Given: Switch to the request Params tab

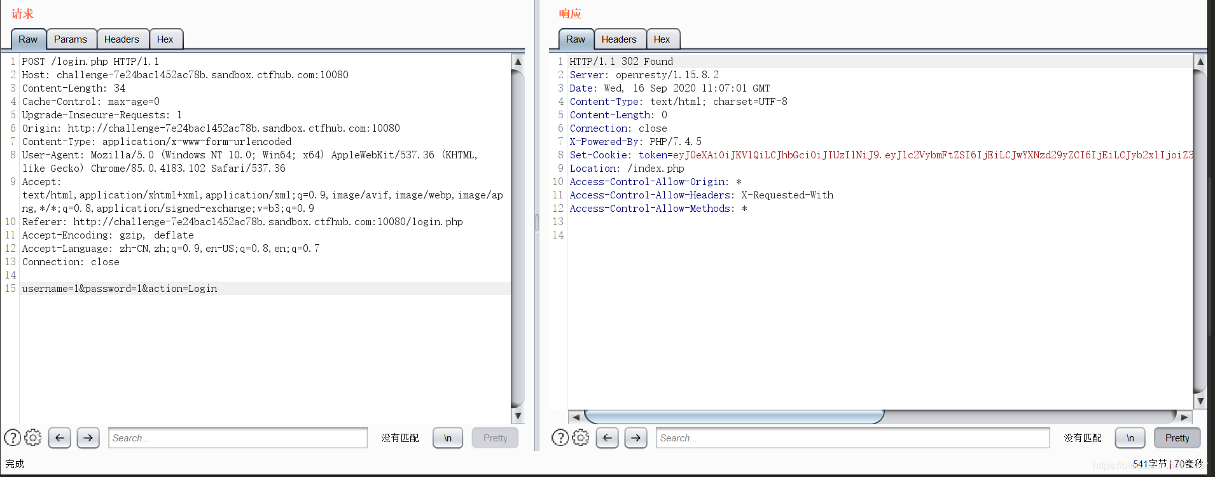Looking at the screenshot, I should click(71, 39).
